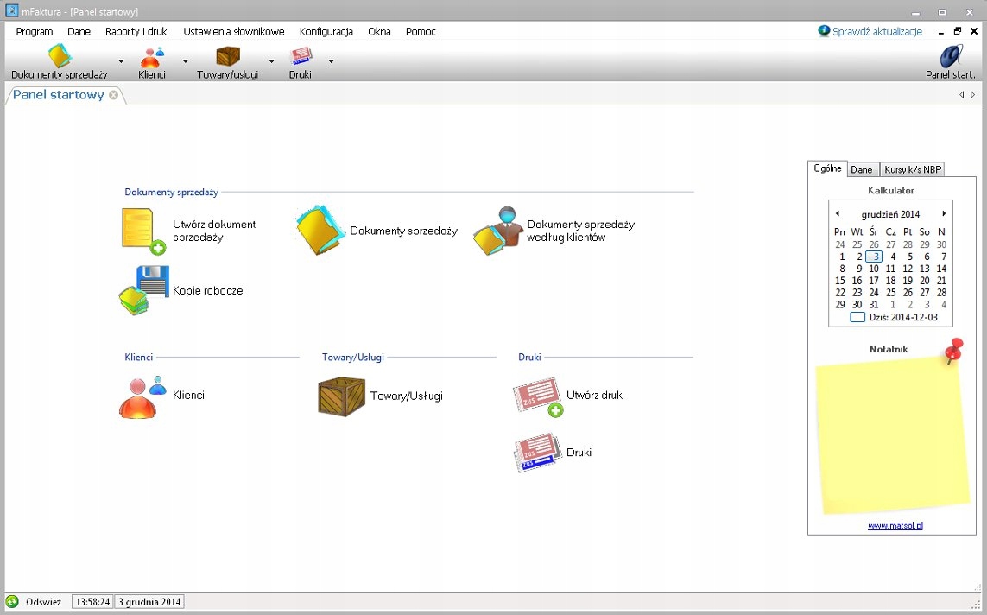
Task: Open the Druki forms icon in panel
Action: 537,453
